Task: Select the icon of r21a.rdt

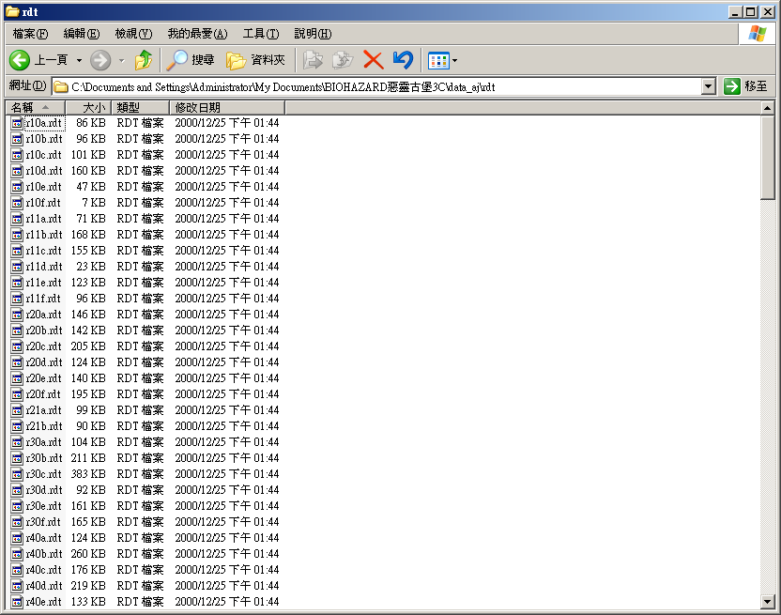Action: [17, 410]
